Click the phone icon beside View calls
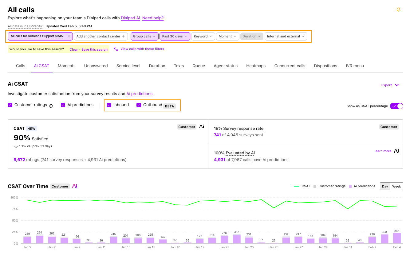The height and width of the screenshot is (259, 410). (116, 49)
